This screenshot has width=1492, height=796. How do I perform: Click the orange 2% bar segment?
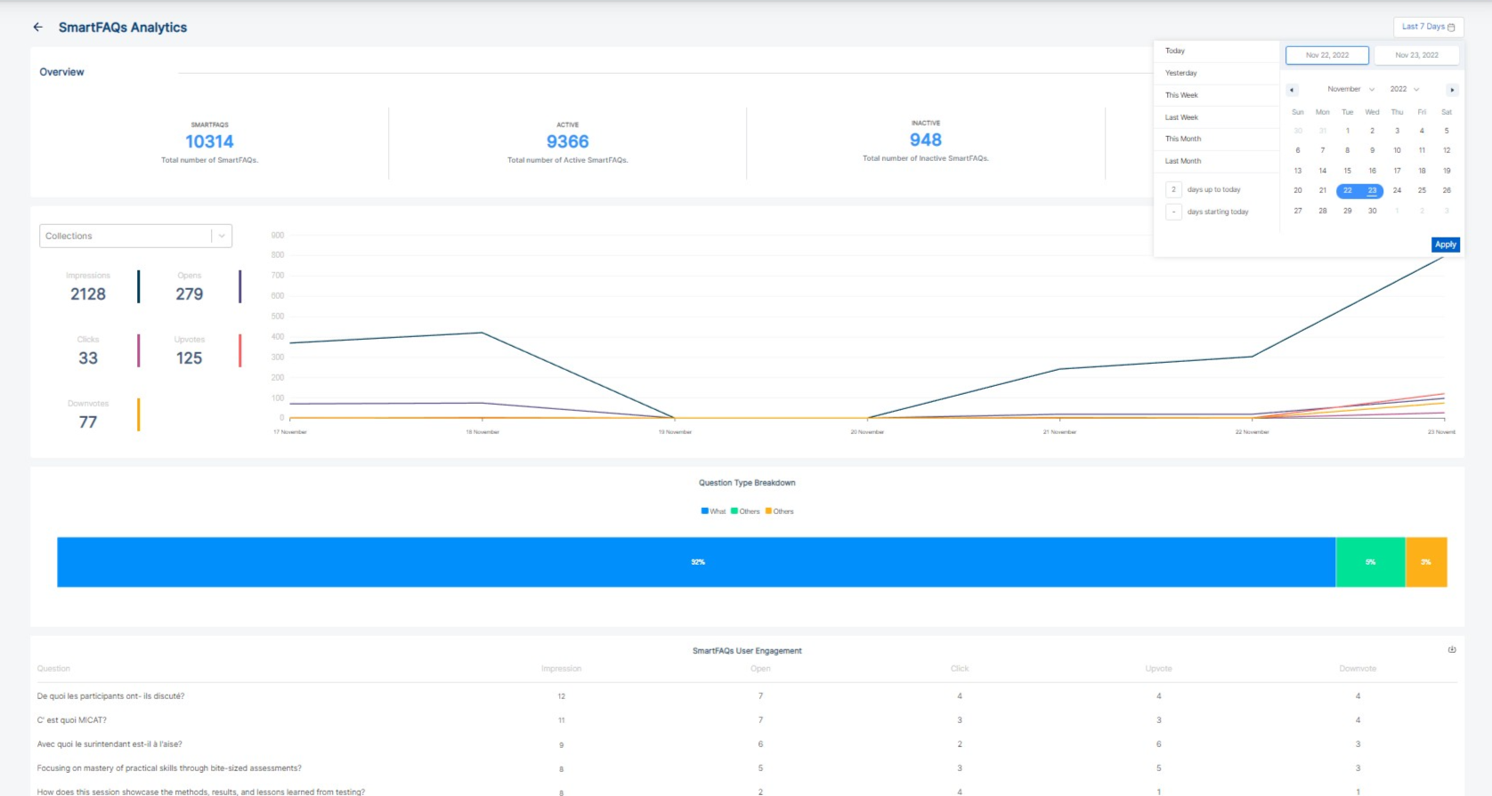pos(1426,562)
